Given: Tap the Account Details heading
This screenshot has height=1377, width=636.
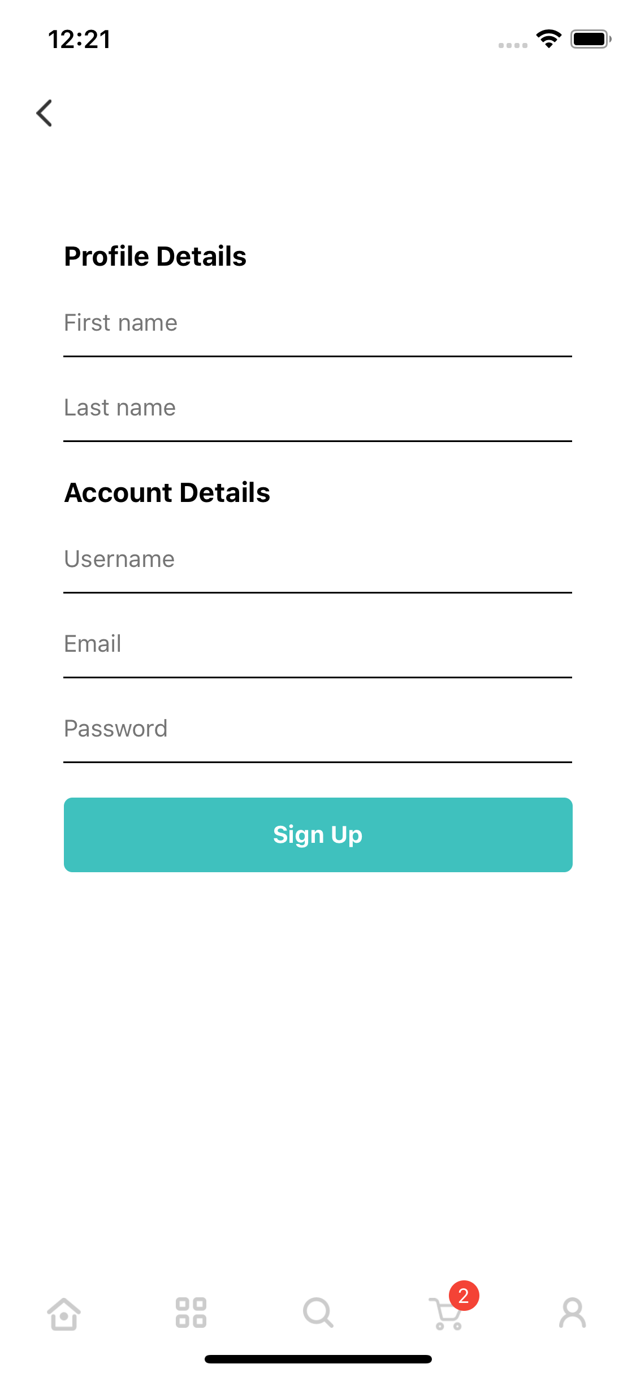Looking at the screenshot, I should click(x=167, y=492).
